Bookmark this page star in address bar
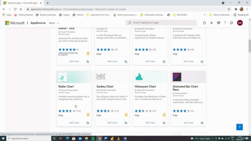The width and height of the screenshot is (251, 141). (x=229, y=9)
